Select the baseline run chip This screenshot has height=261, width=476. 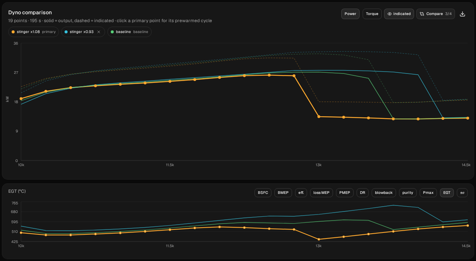point(129,32)
